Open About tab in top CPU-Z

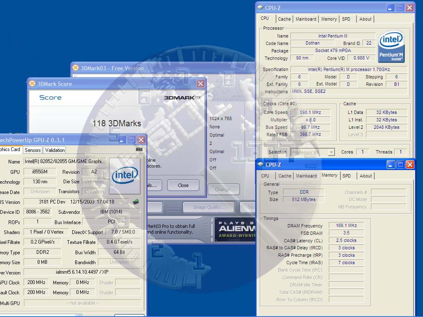tap(365, 19)
